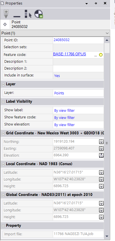Click icon beside Local Coordinate Latitude
The width and height of the screenshot is (115, 241).
click(x=101, y=173)
